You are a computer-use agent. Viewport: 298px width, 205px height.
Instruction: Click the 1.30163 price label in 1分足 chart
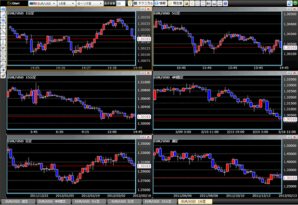(144, 39)
